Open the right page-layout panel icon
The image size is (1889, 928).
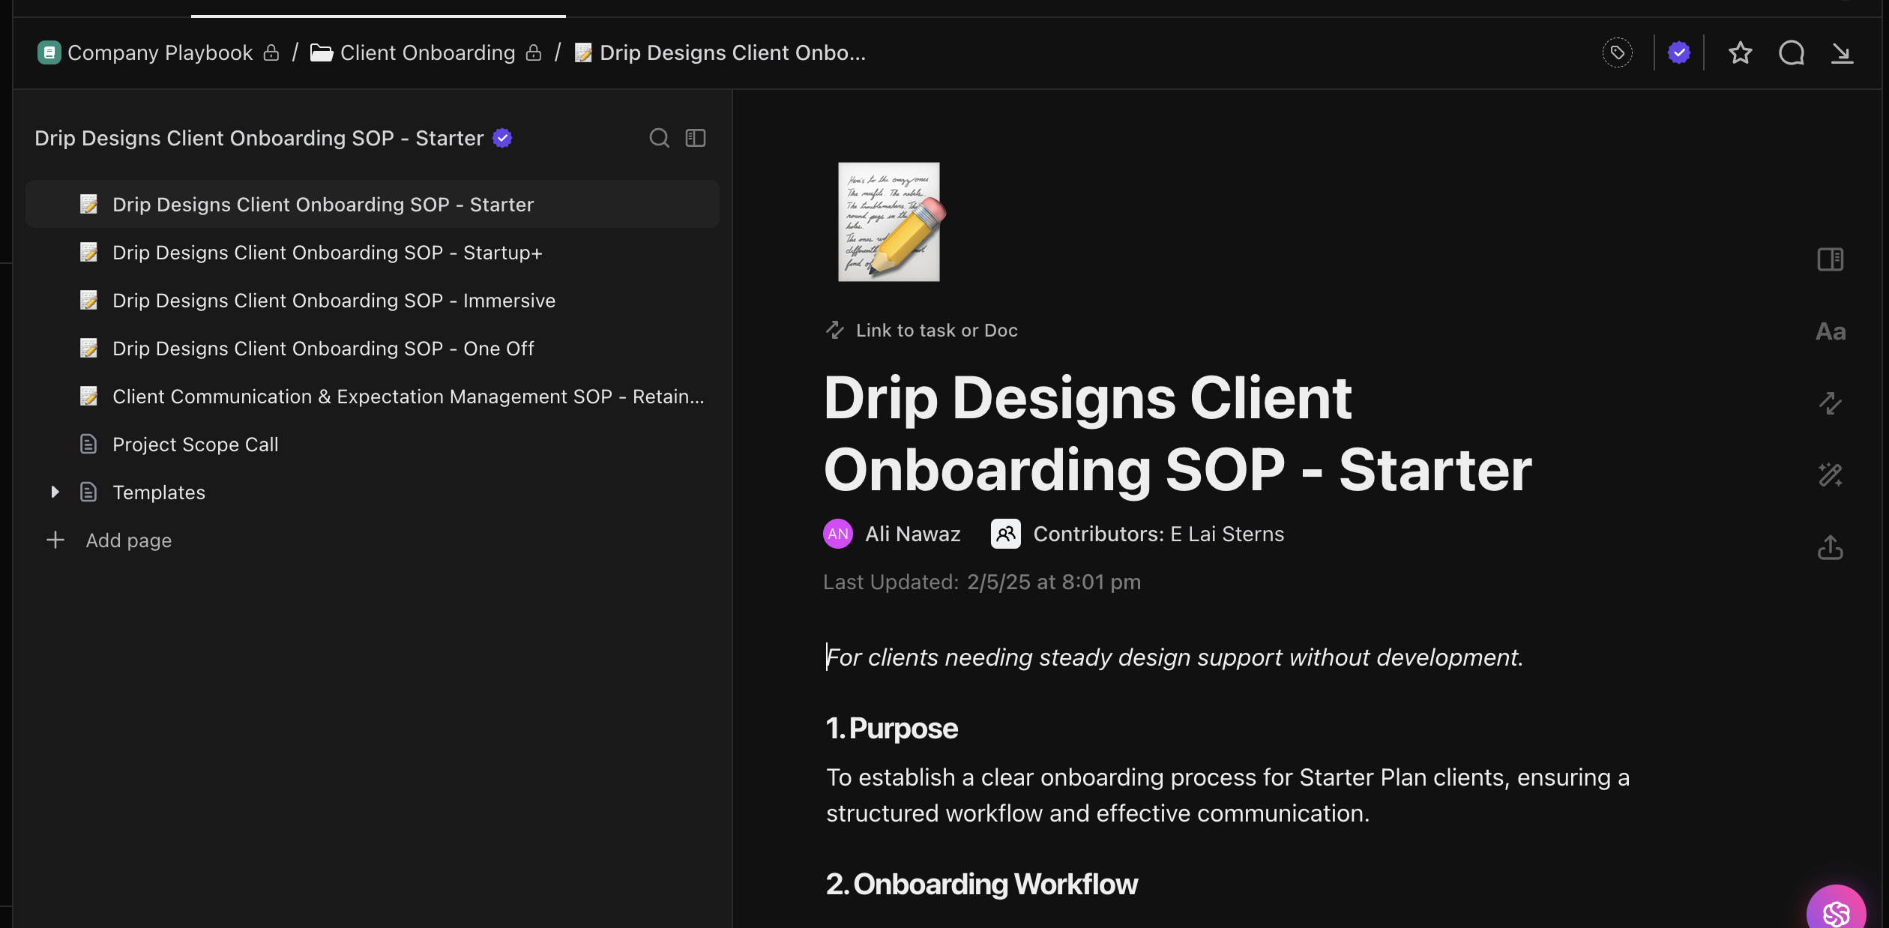coord(1830,259)
